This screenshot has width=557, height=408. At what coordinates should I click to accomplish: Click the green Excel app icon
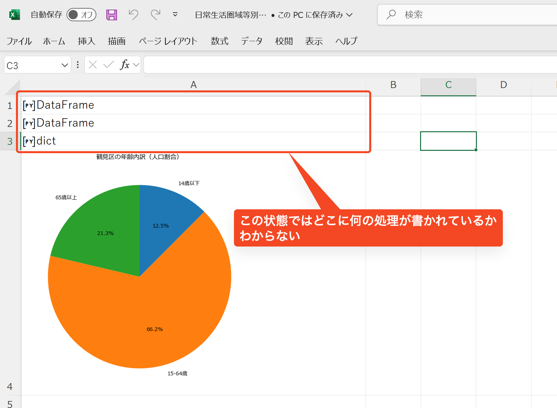point(14,15)
